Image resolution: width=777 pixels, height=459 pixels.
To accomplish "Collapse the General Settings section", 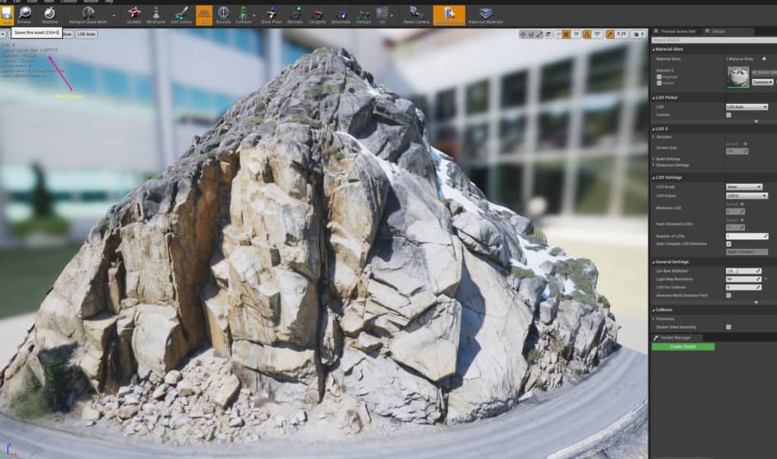I will click(x=653, y=262).
